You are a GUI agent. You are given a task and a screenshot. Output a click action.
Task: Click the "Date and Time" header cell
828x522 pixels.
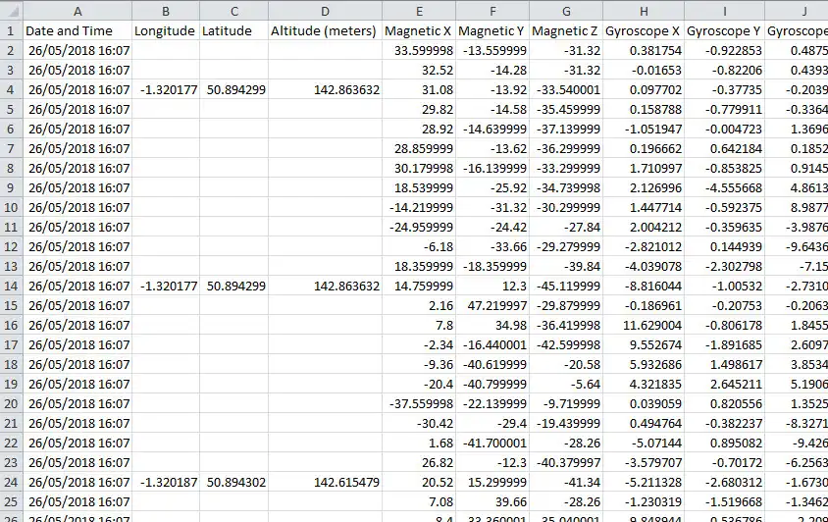coord(77,30)
